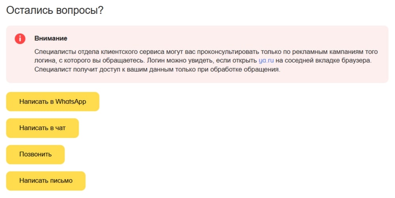The width and height of the screenshot is (395, 198).
Task: Select the Позвонить button
Action: point(35,155)
